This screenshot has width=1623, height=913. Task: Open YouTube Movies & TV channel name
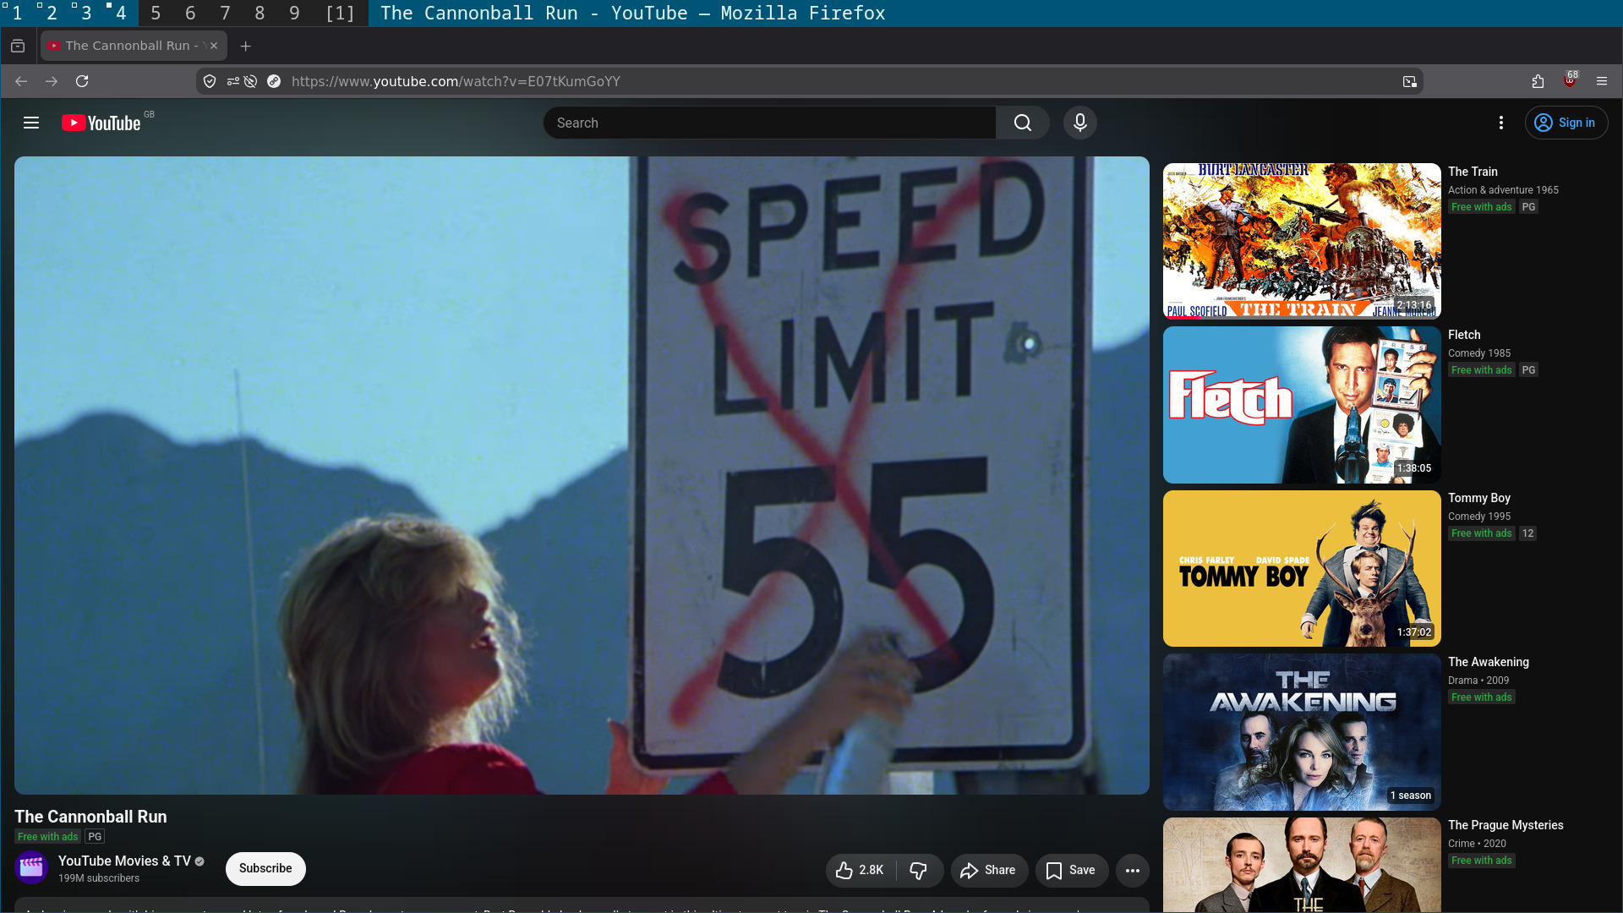124,861
